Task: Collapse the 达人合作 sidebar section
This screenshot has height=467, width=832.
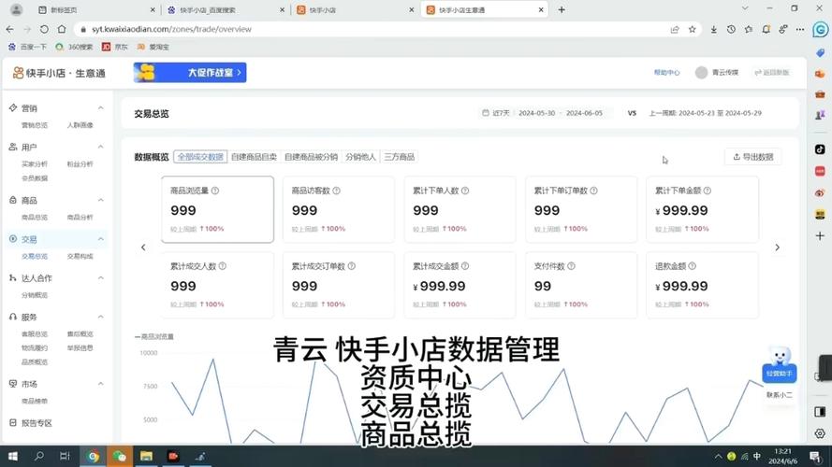Action: click(x=101, y=278)
